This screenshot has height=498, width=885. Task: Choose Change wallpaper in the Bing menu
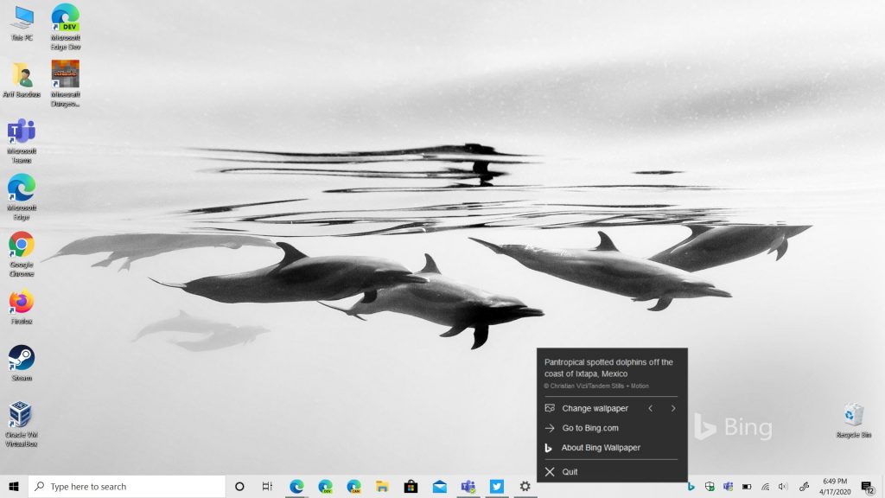tap(595, 408)
